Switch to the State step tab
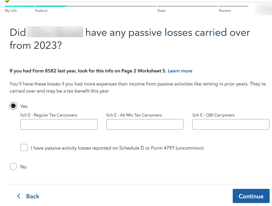Screen dimensions: 272x206 tap(161, 11)
